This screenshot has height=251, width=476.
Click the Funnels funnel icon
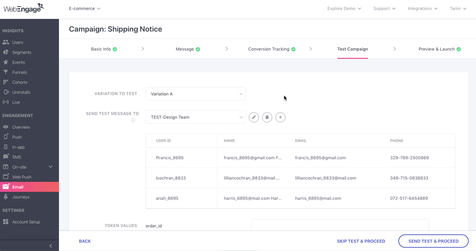point(6,72)
